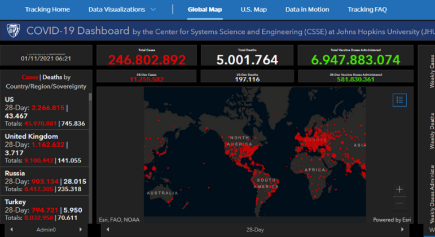Zoom in on the map with plus button
Viewport: 435px width, 237px height.
point(399,189)
